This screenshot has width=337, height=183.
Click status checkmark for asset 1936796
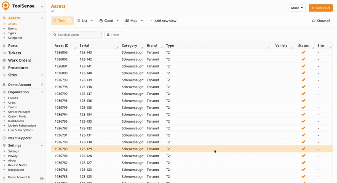click(x=303, y=101)
